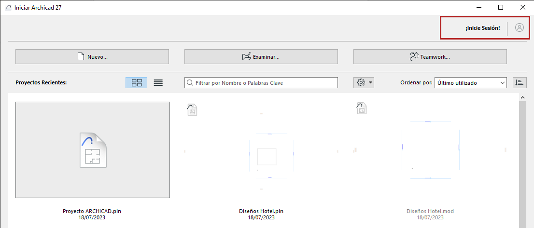This screenshot has width=534, height=228.
Task: Toggle the sort order direction icon
Action: (x=520, y=82)
